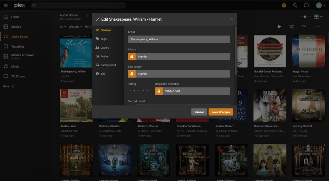
Task: Toggle the lock on Album field
Action: [132, 57]
